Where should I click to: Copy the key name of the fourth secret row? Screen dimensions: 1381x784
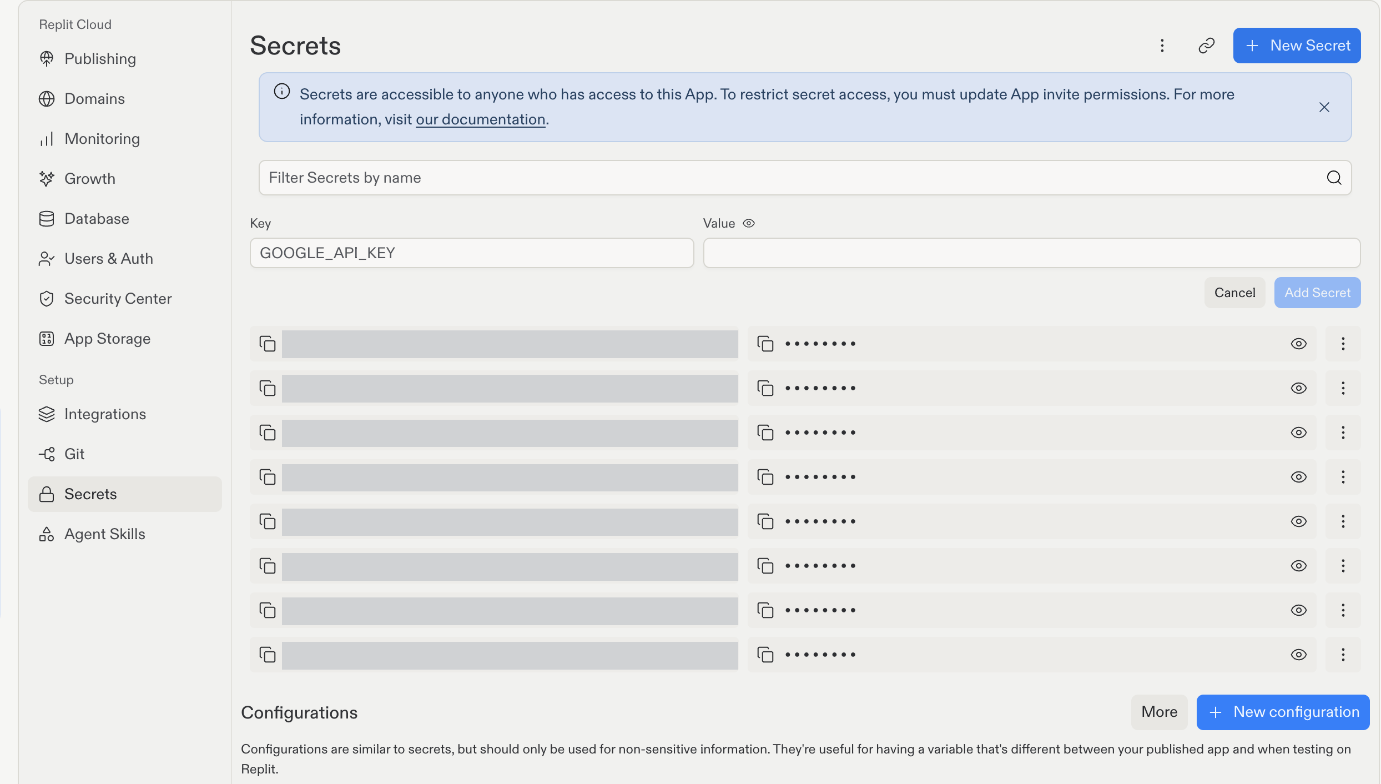coord(268,477)
